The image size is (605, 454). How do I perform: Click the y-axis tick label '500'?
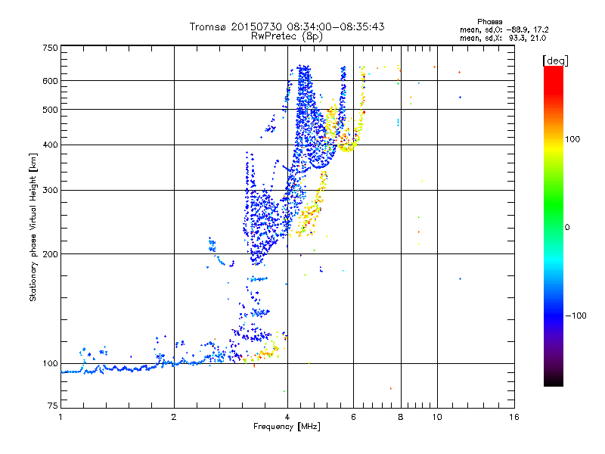point(51,110)
